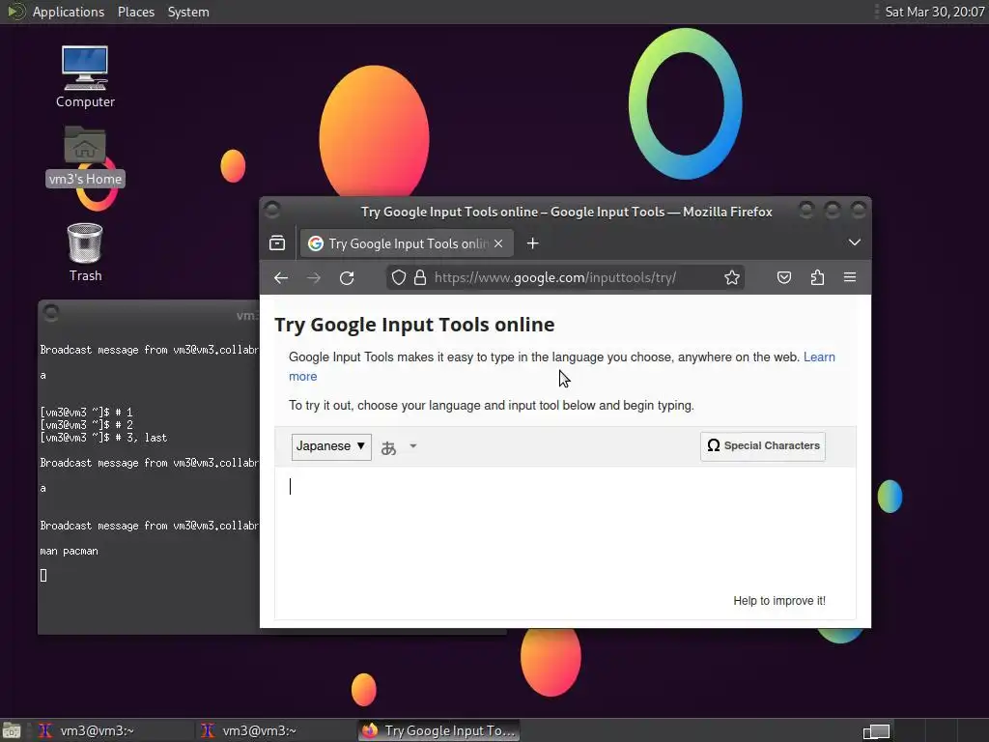The height and width of the screenshot is (742, 989).
Task: Open the Places menu
Action: tap(135, 12)
